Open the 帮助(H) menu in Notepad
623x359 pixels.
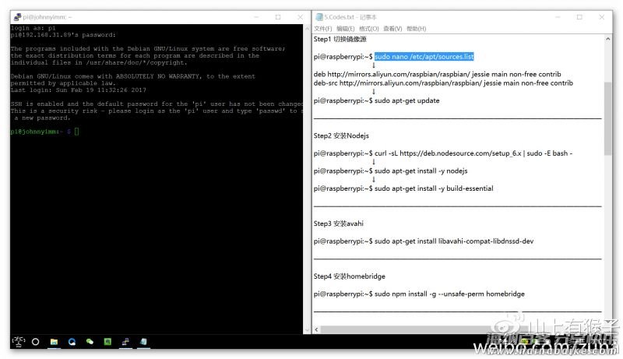pyautogui.click(x=416, y=29)
